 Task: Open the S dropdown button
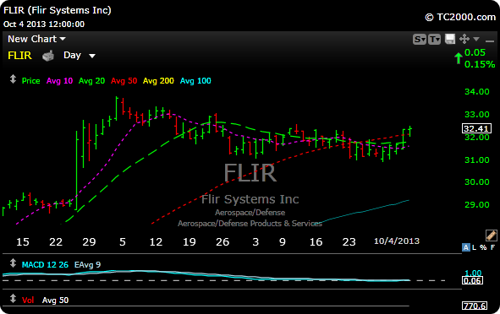[420, 40]
